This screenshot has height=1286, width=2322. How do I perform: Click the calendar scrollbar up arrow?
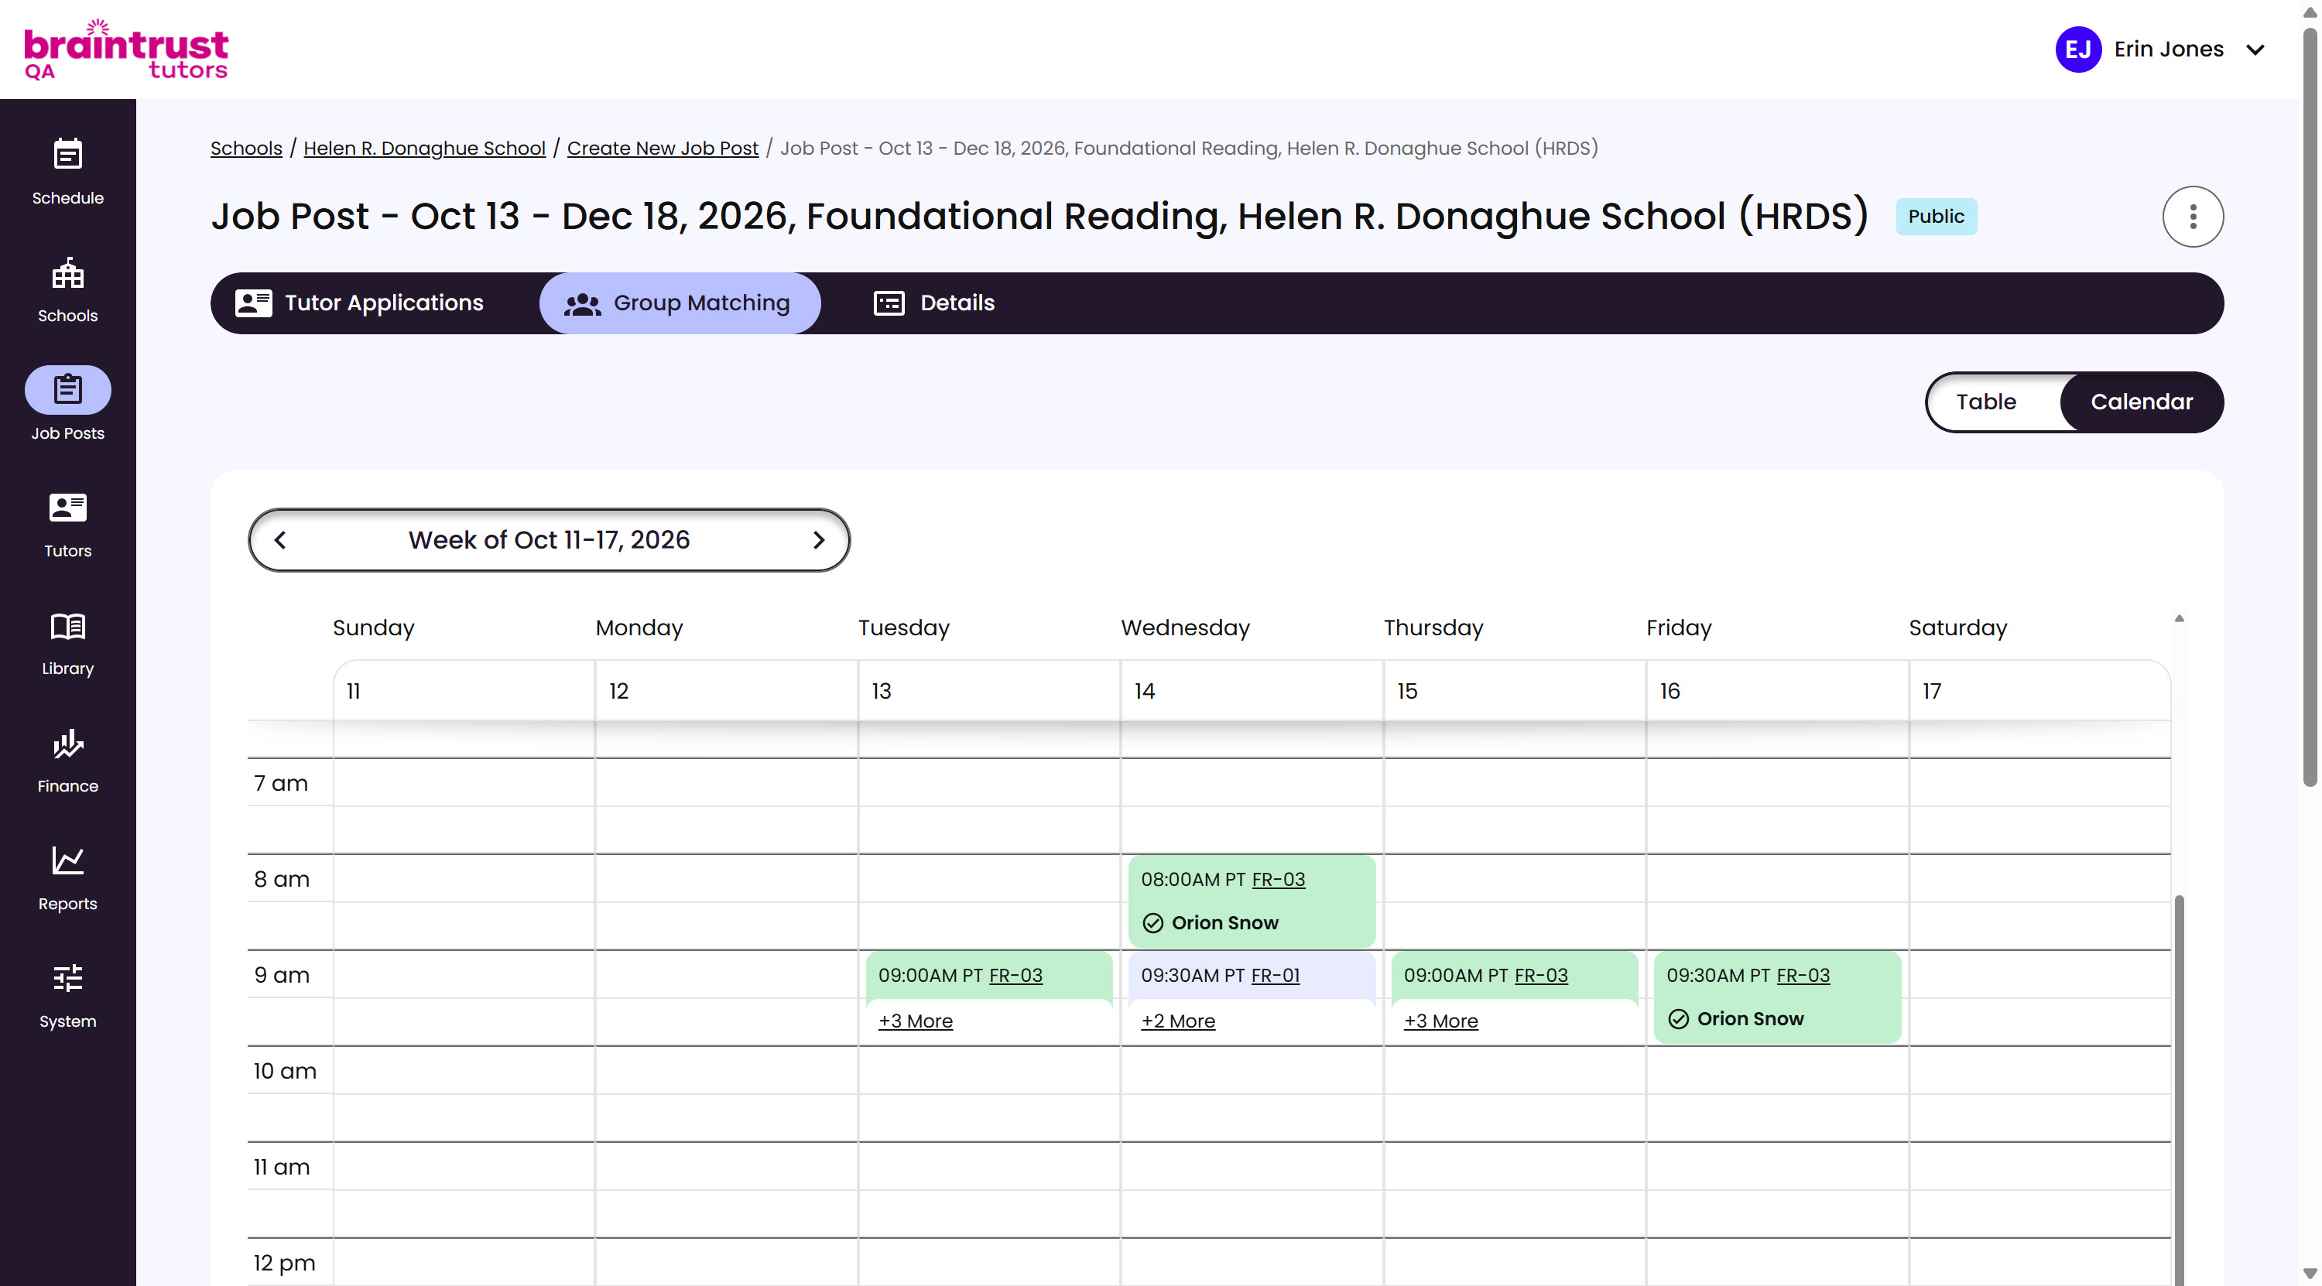point(2179,618)
